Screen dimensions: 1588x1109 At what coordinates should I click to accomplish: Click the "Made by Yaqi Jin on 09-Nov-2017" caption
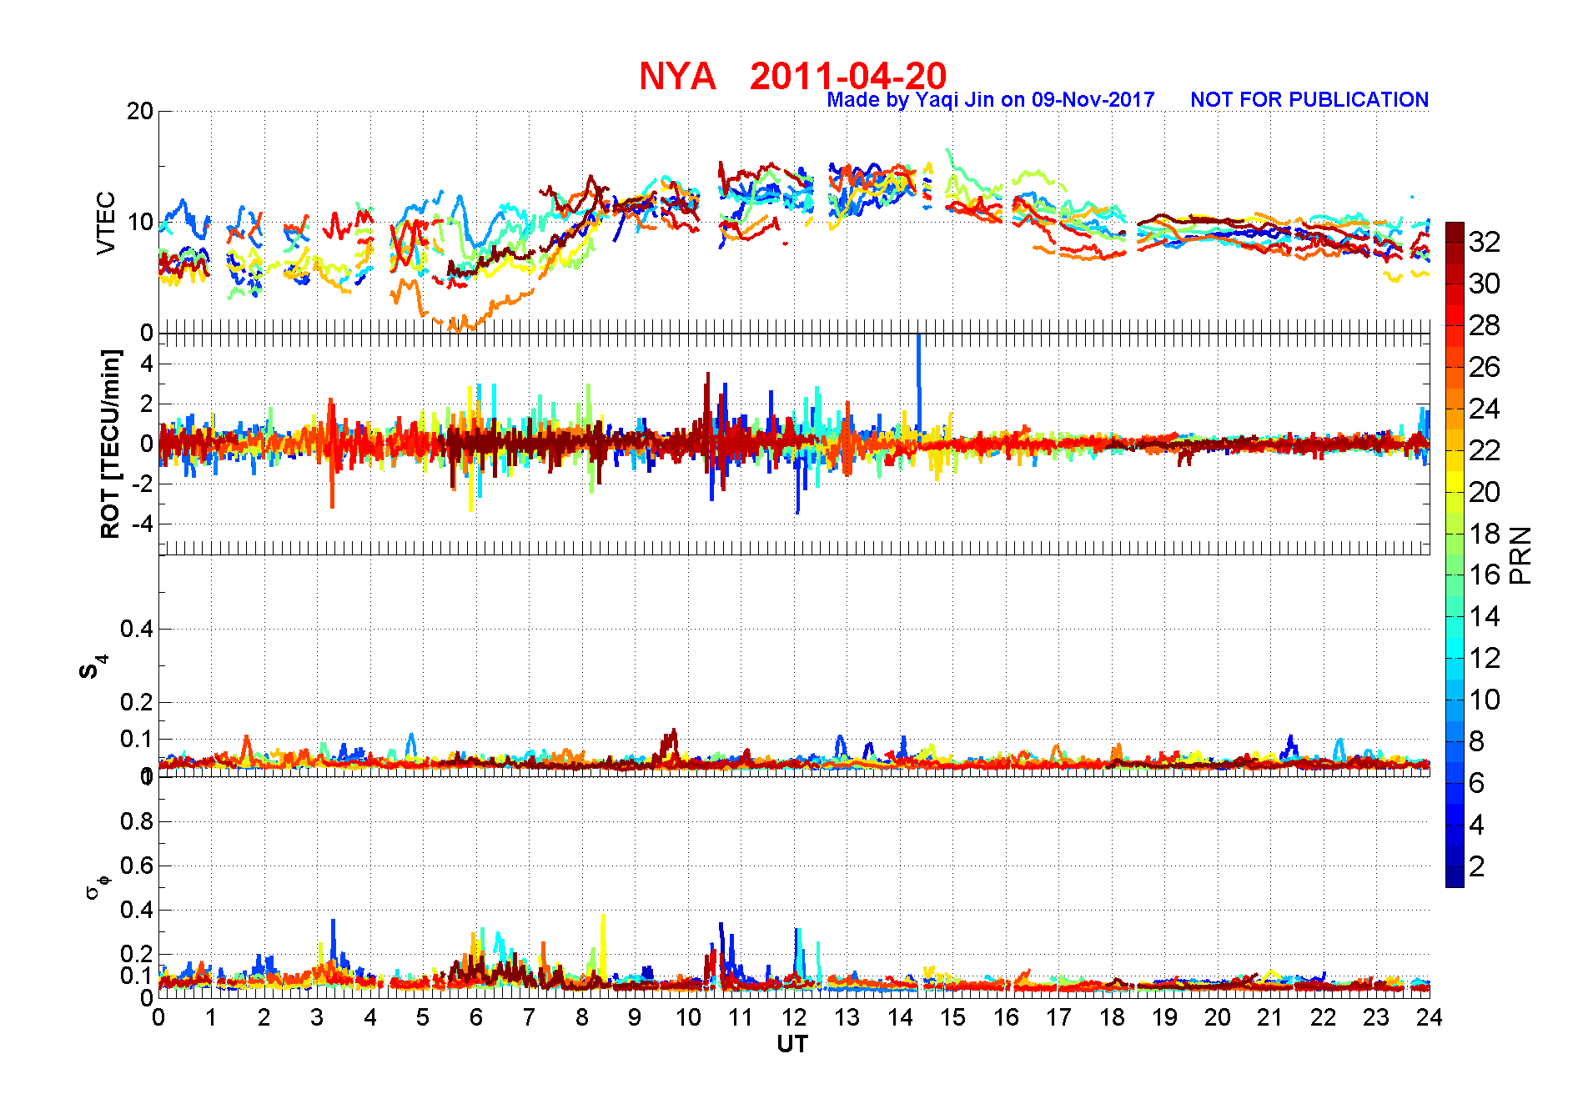990,100
